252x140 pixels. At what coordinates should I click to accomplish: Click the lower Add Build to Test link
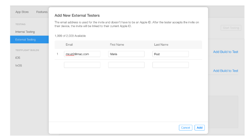[226, 71]
